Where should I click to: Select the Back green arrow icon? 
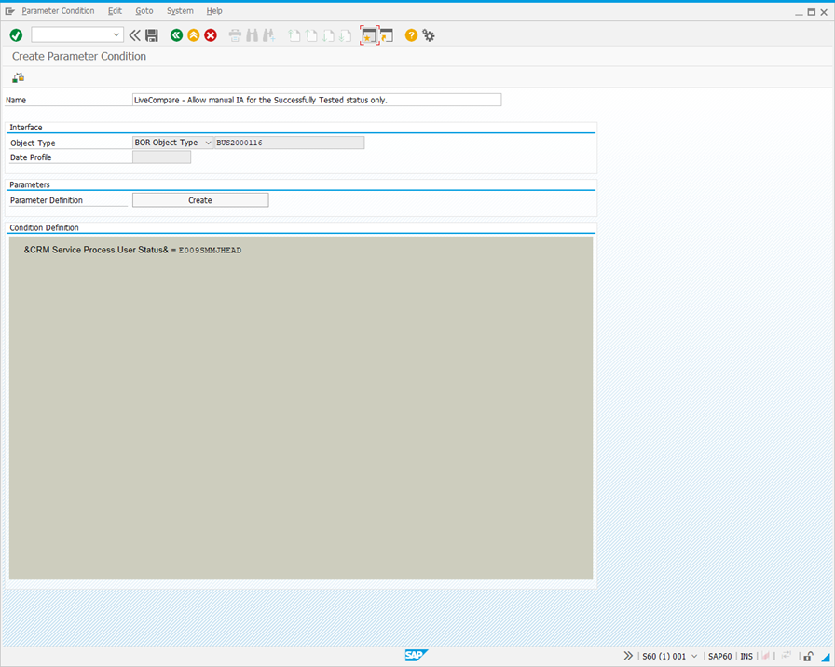point(175,35)
